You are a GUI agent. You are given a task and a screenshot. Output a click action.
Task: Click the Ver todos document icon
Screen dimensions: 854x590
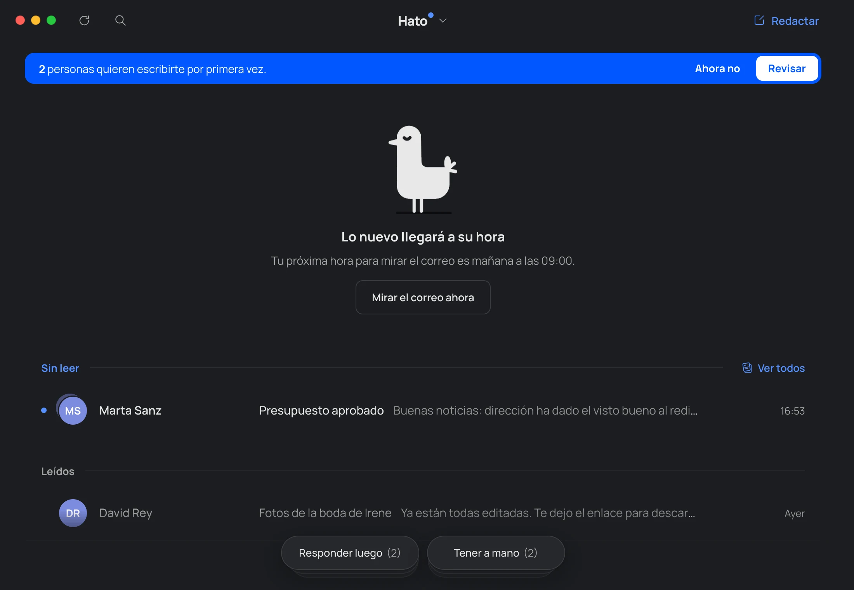click(747, 368)
